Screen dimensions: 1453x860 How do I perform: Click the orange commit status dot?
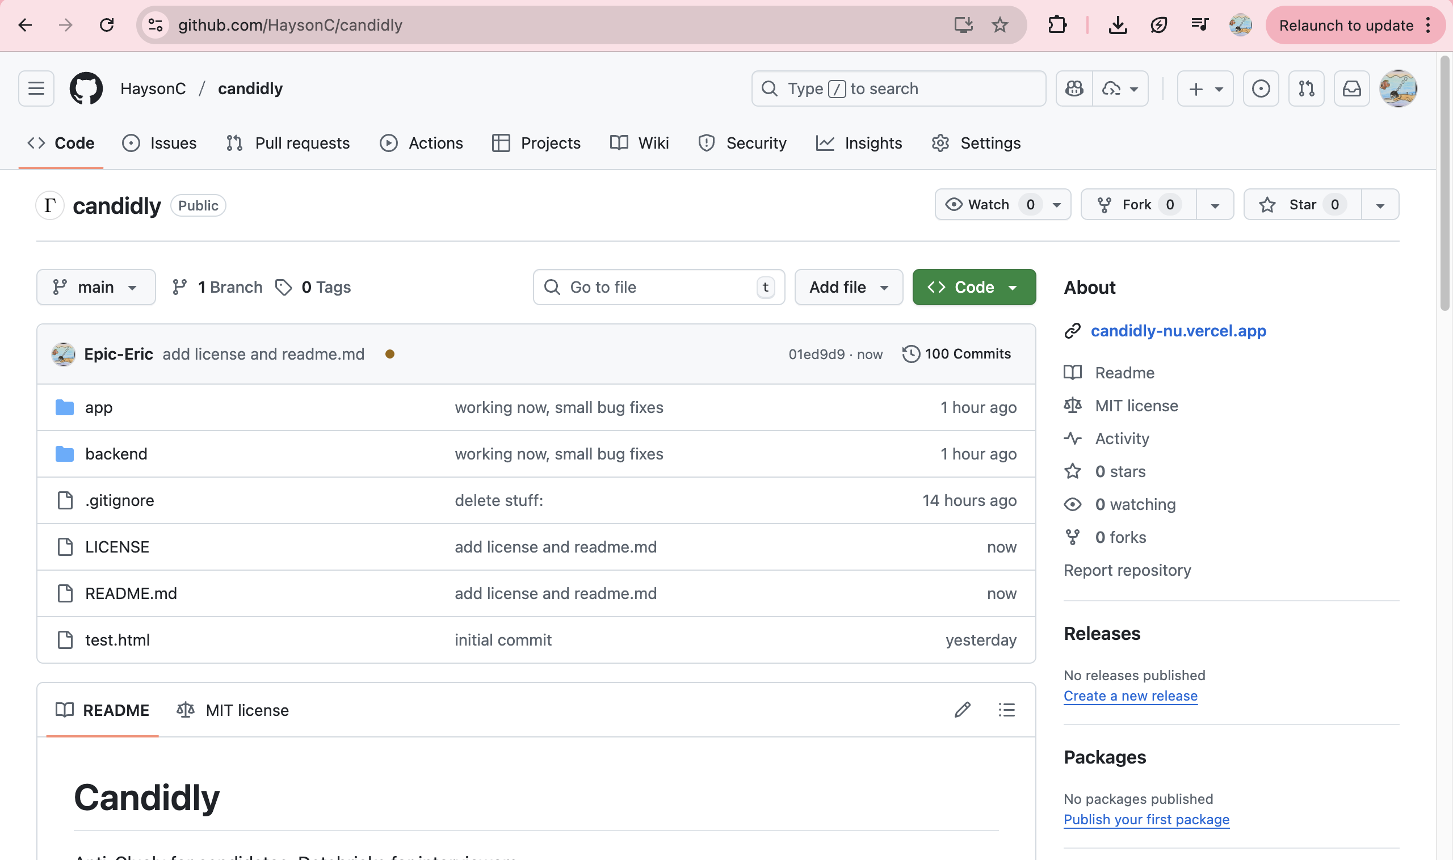[389, 354]
